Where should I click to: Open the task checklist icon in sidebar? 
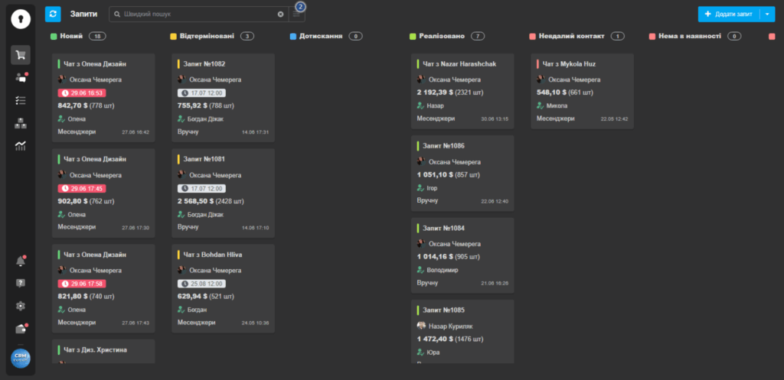point(21,100)
